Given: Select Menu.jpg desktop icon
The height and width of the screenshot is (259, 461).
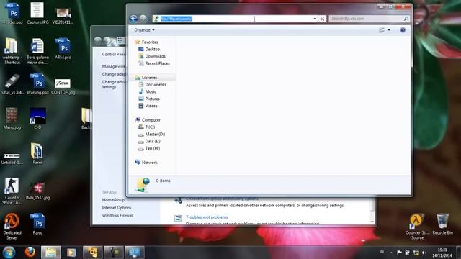Looking at the screenshot, I should (12, 119).
